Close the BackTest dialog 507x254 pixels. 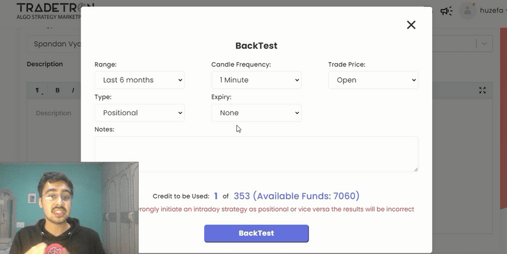(411, 25)
